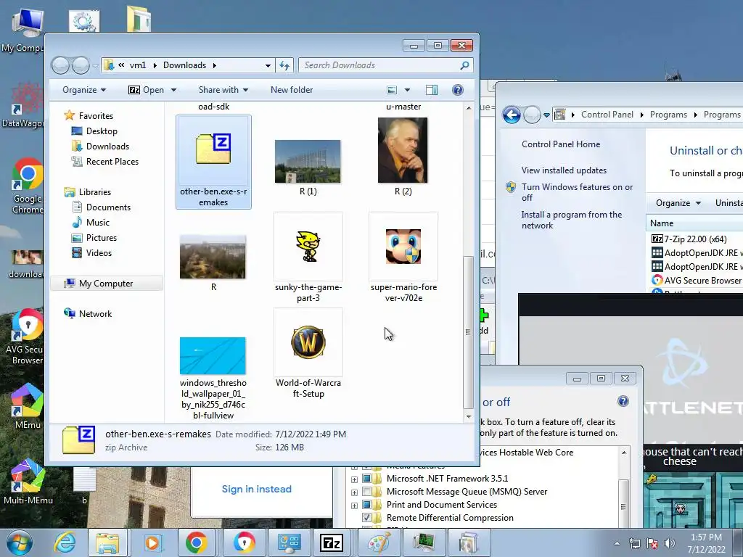Toggle Microsoft .NET Framework 3.5.1 checkbox

coord(366,479)
